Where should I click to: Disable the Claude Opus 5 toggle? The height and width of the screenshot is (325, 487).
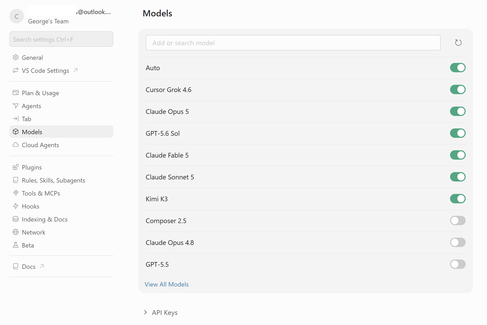tap(458, 112)
